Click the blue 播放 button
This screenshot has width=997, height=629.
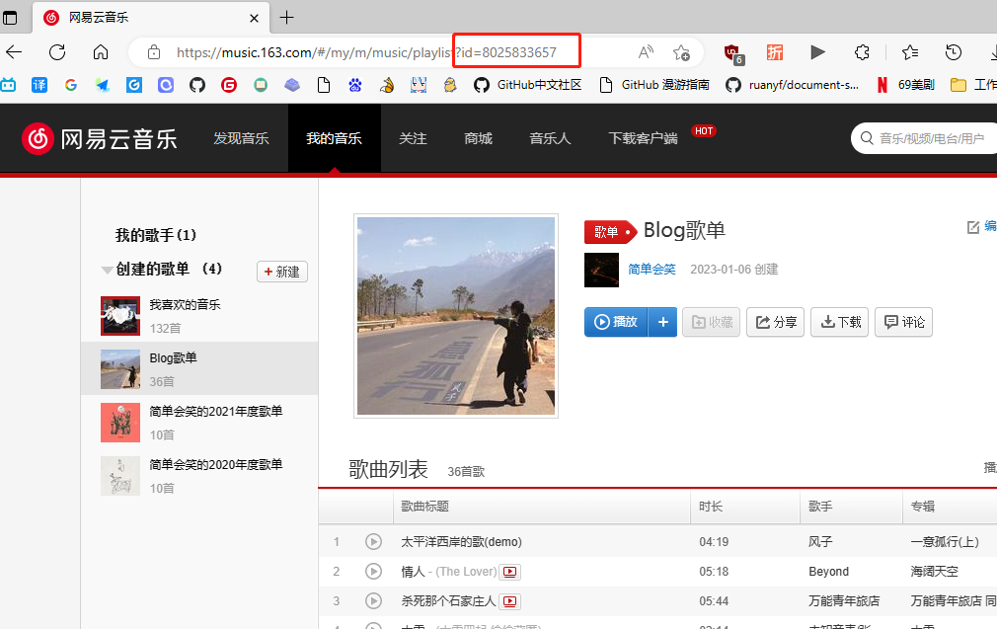coord(616,322)
